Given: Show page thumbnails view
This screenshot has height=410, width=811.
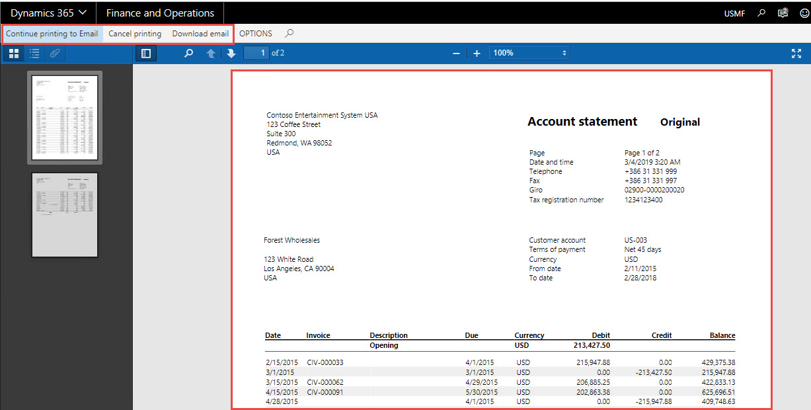Looking at the screenshot, I should pyautogui.click(x=14, y=54).
